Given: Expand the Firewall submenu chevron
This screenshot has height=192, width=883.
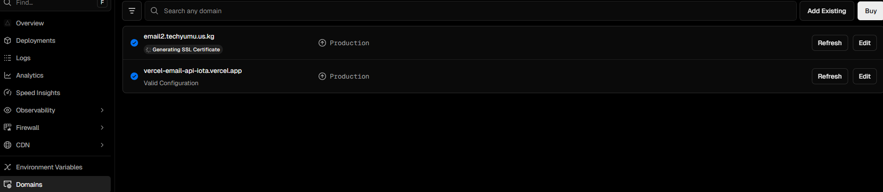Looking at the screenshot, I should pos(102,128).
